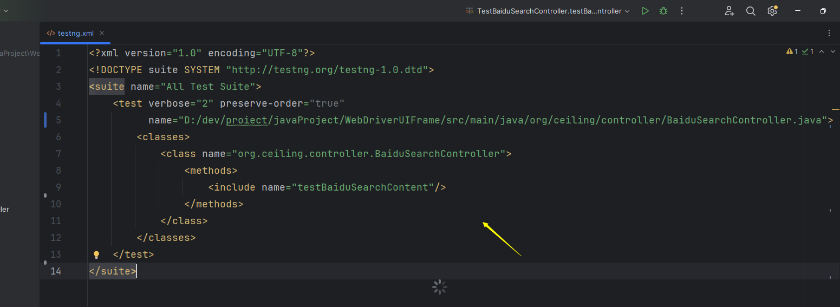Run the TestBaiduSearchController configuration
The width and height of the screenshot is (840, 307).
click(644, 11)
